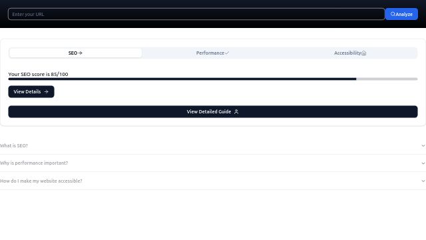The image size is (426, 240).
Task: Click the chevron for the website accessible question
Action: (423, 181)
